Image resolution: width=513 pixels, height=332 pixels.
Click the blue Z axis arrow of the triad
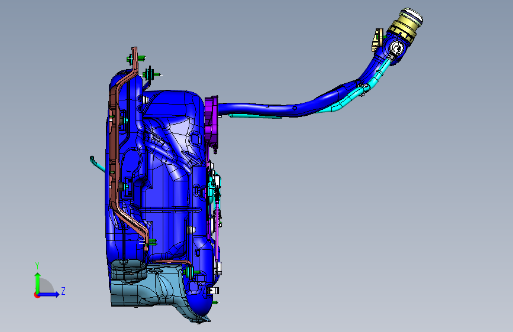pos(49,294)
